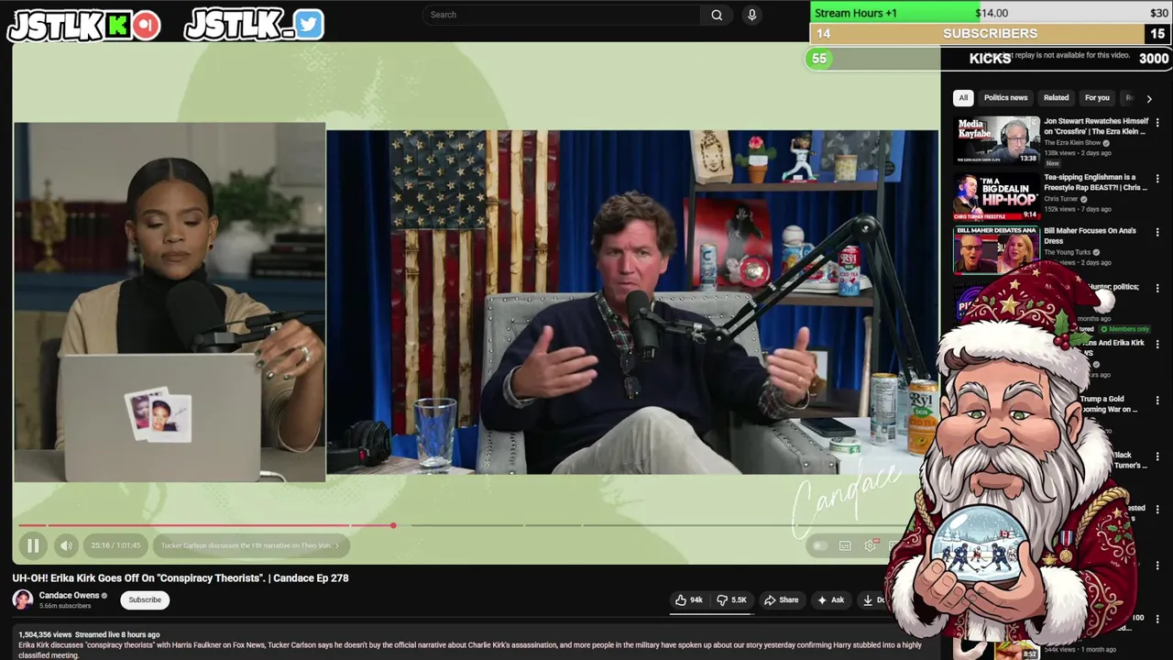Open The Young Turks channel link
The width and height of the screenshot is (1173, 660).
point(1067,253)
